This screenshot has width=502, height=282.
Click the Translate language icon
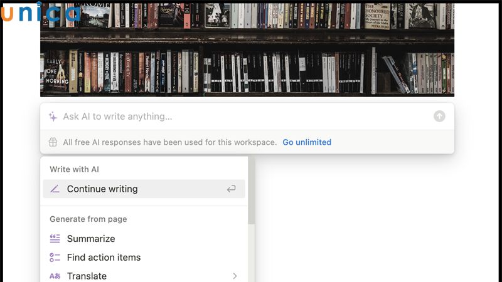click(x=55, y=276)
